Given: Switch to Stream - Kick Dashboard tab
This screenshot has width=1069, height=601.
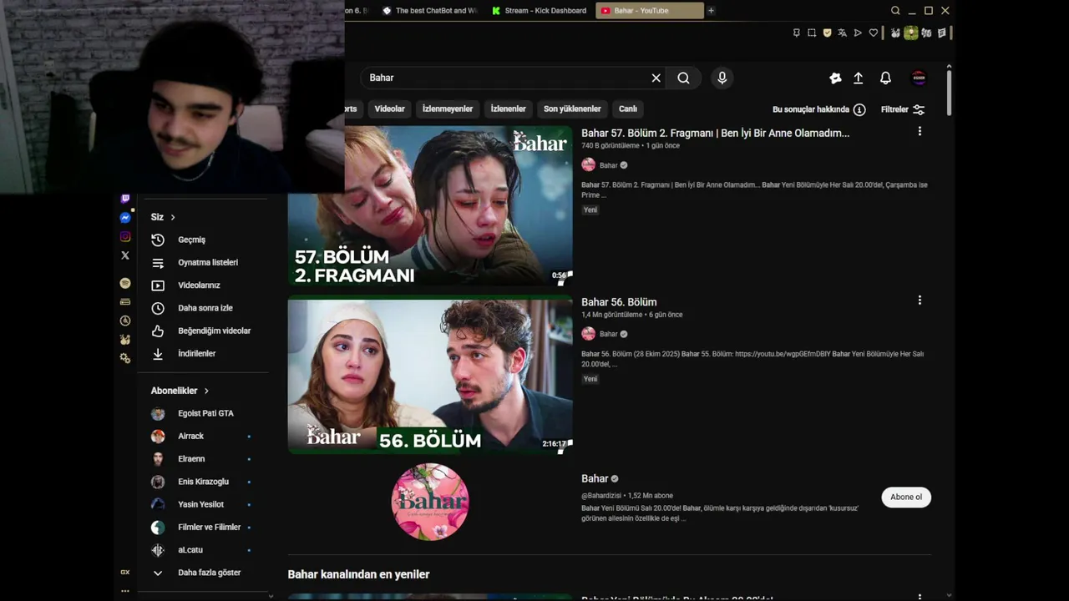Looking at the screenshot, I should (x=540, y=11).
